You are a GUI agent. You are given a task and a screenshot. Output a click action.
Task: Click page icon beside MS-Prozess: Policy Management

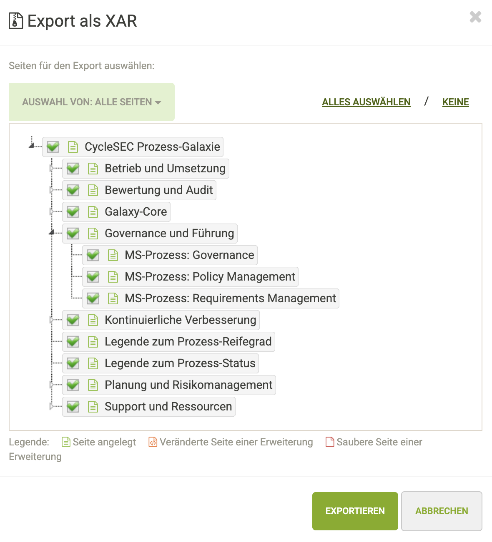(x=113, y=277)
